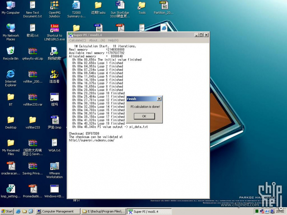Click the 'Loop 1 finished' line
The height and width of the screenshot is (215, 287).
point(98,63)
